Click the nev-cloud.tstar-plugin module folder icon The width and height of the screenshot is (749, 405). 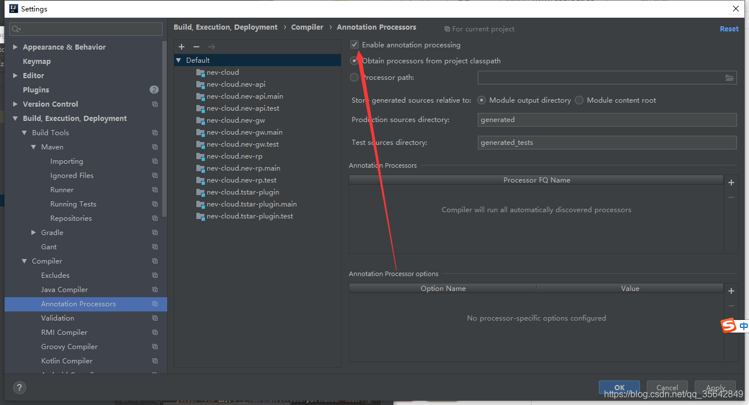pyautogui.click(x=200, y=192)
